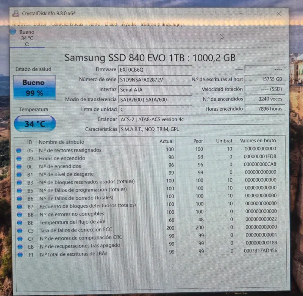Screen dimensions: 303x296
Task: Click the blue status icon for attribute B6
Action: tap(19, 199)
